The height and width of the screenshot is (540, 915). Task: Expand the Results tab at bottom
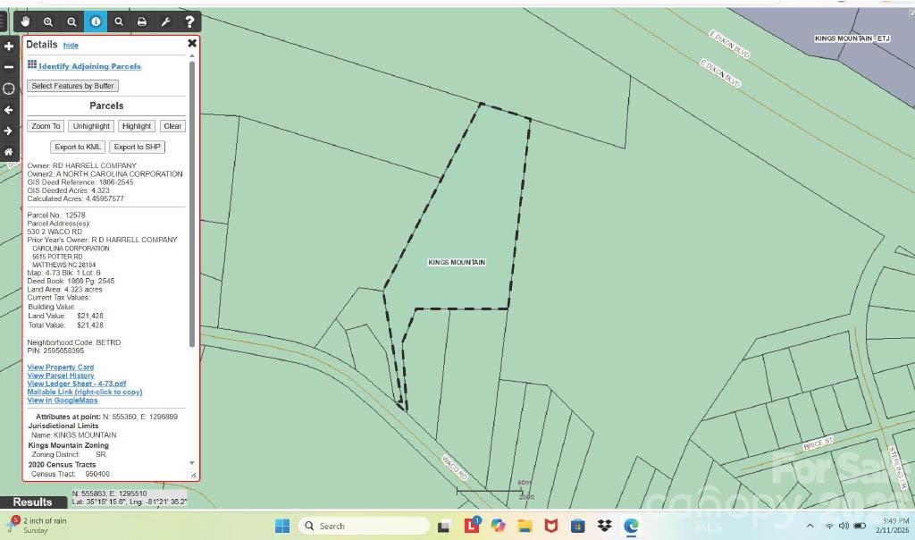coord(33,502)
